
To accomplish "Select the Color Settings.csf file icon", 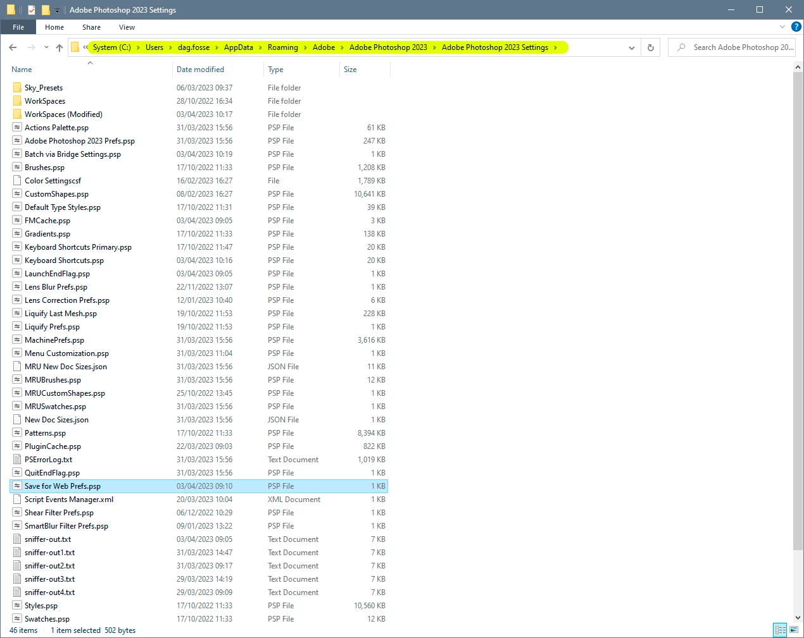I will (17, 180).
